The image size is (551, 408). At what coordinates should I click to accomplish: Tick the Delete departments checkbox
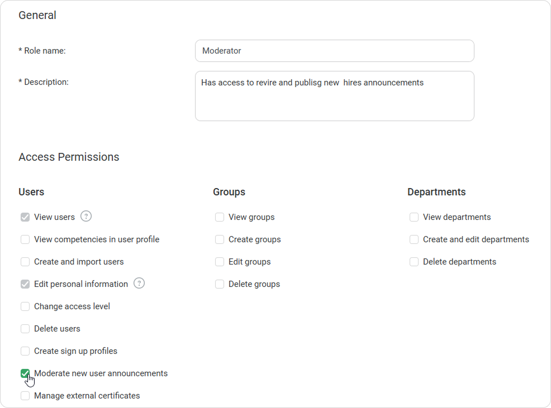click(x=414, y=262)
